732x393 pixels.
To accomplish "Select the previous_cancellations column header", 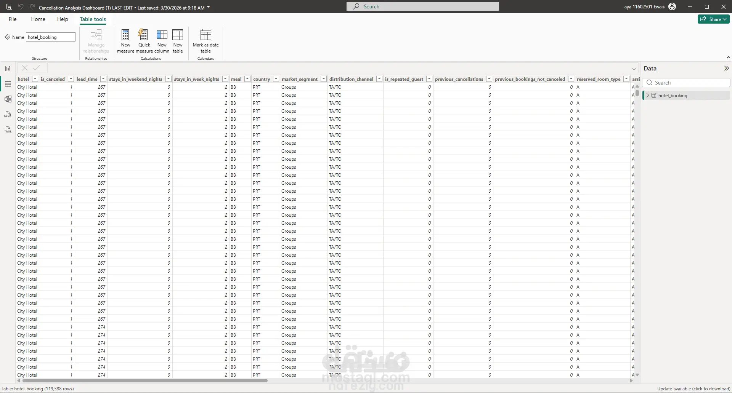I will point(459,79).
